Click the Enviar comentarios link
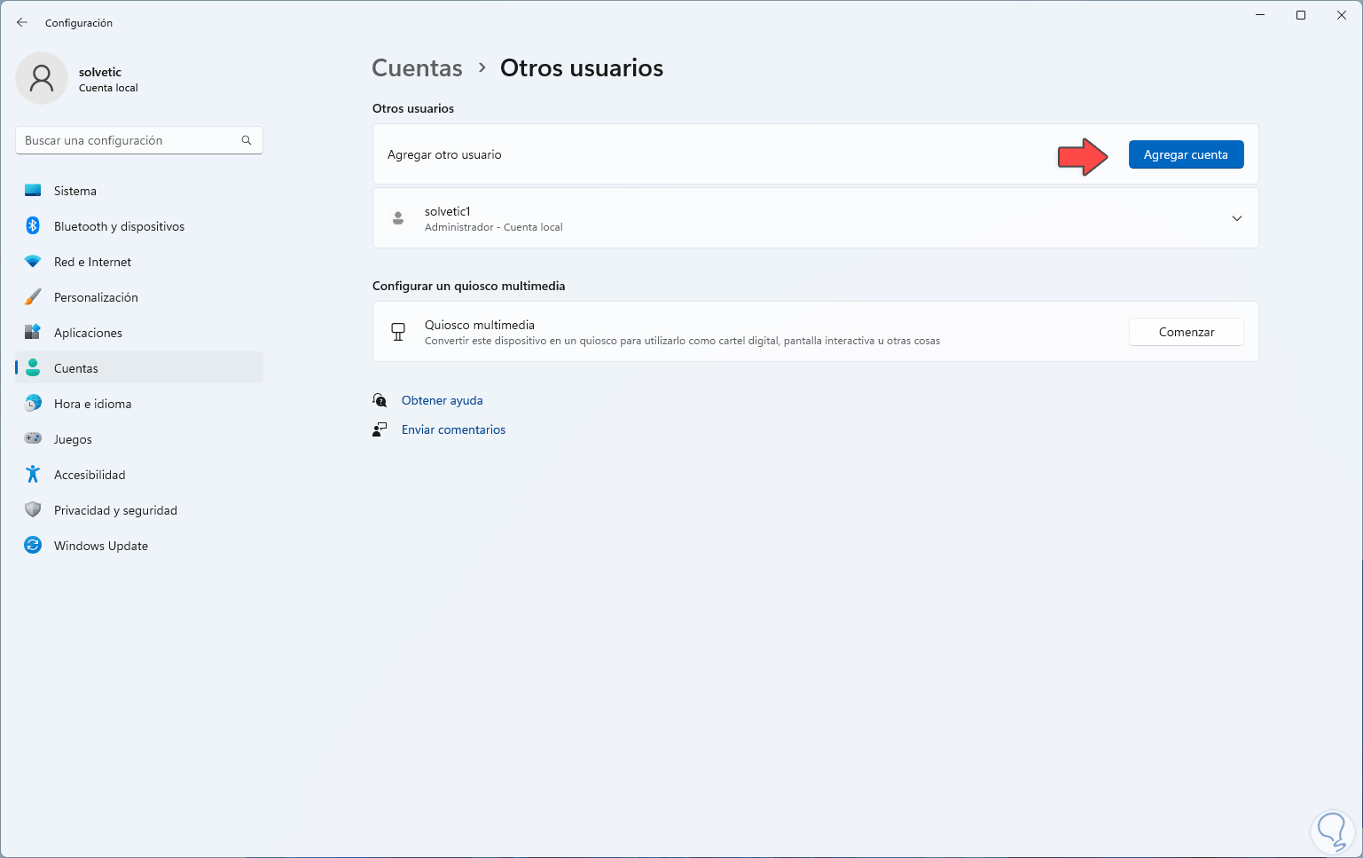Viewport: 1363px width, 858px height. [x=453, y=429]
